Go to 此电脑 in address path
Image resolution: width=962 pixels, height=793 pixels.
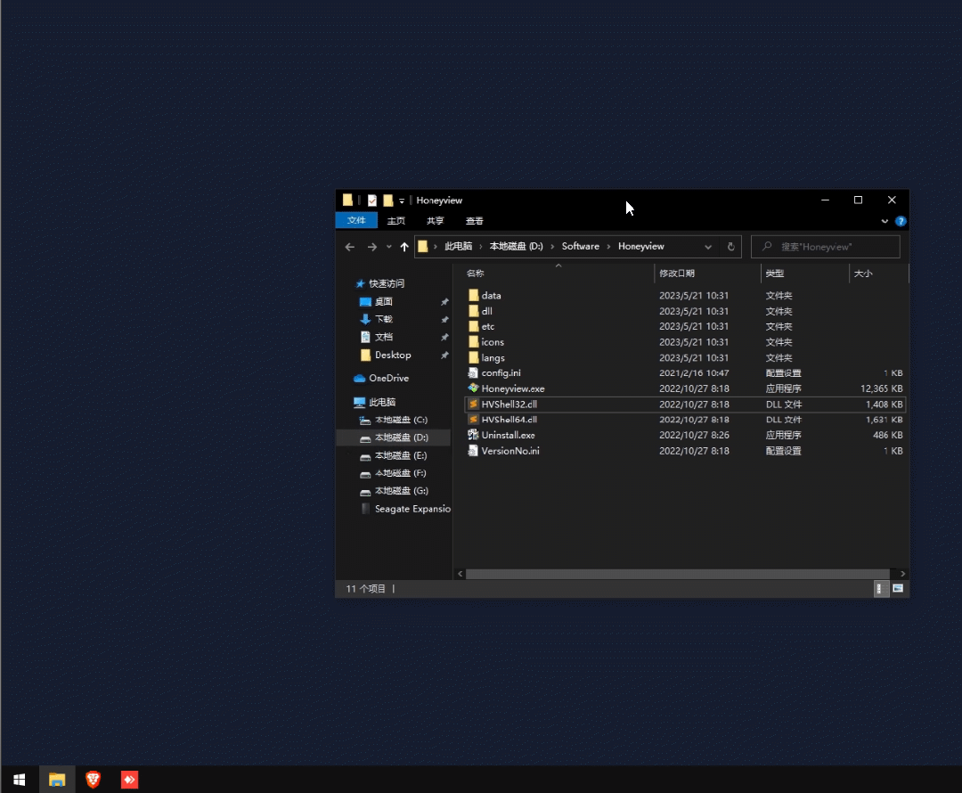pyautogui.click(x=459, y=246)
